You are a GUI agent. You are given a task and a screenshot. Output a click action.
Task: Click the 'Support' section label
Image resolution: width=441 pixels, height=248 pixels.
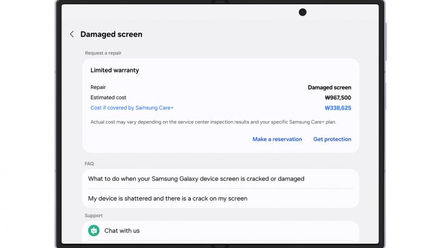tap(94, 215)
